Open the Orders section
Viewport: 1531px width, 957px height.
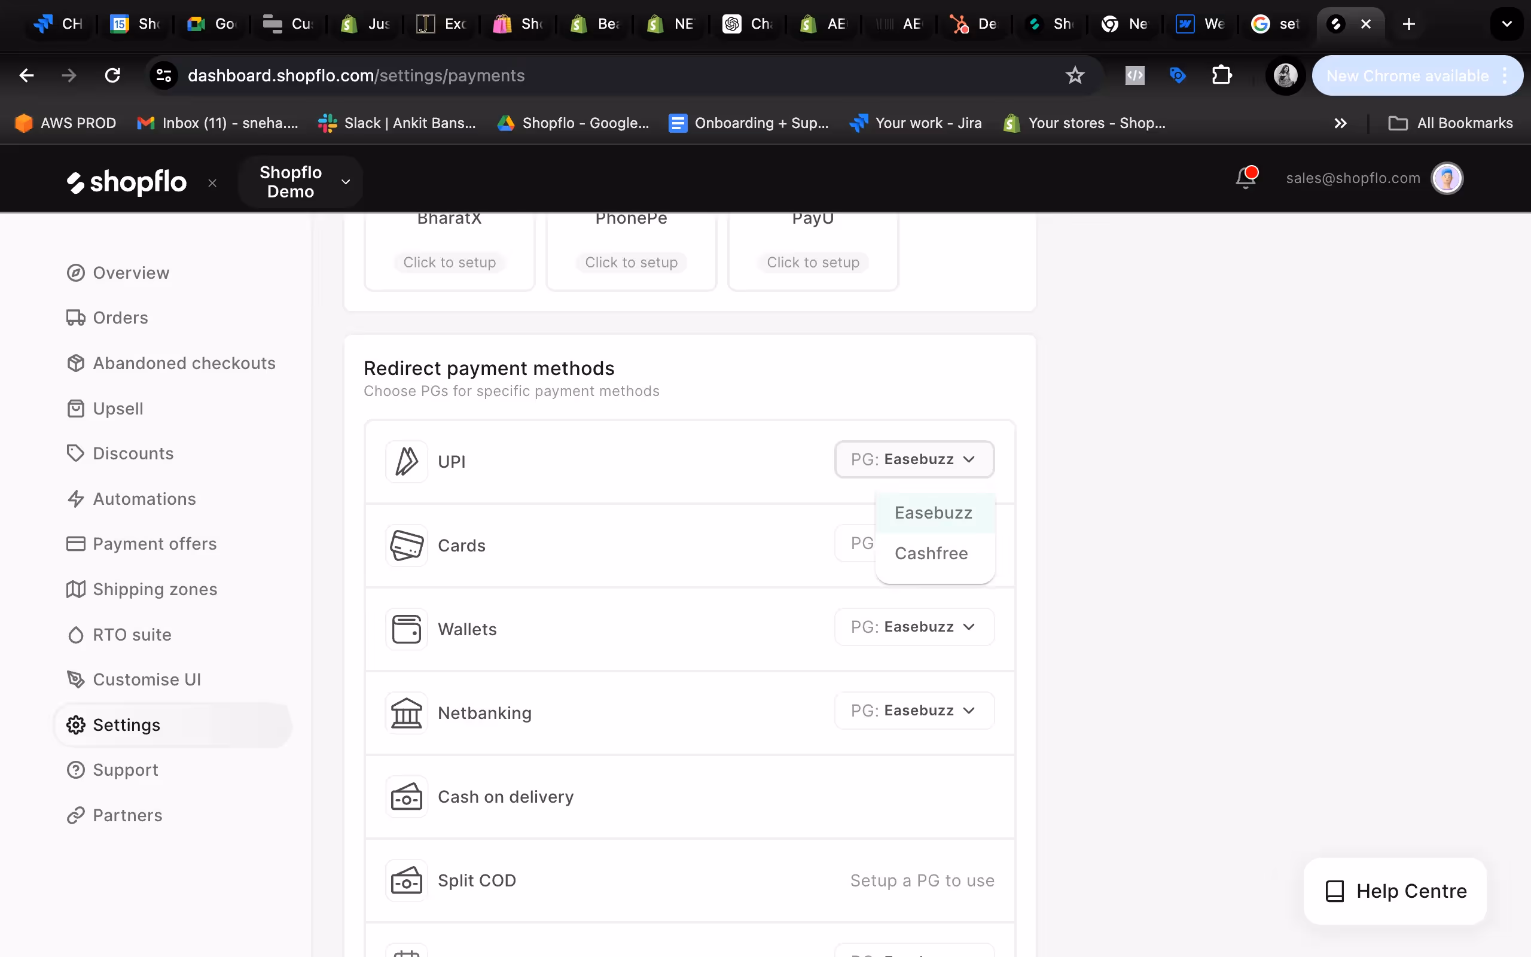coord(108,318)
